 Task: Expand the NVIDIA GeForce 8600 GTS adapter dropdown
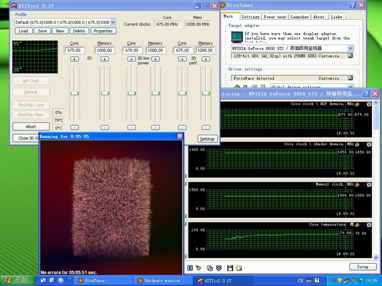(x=350, y=48)
